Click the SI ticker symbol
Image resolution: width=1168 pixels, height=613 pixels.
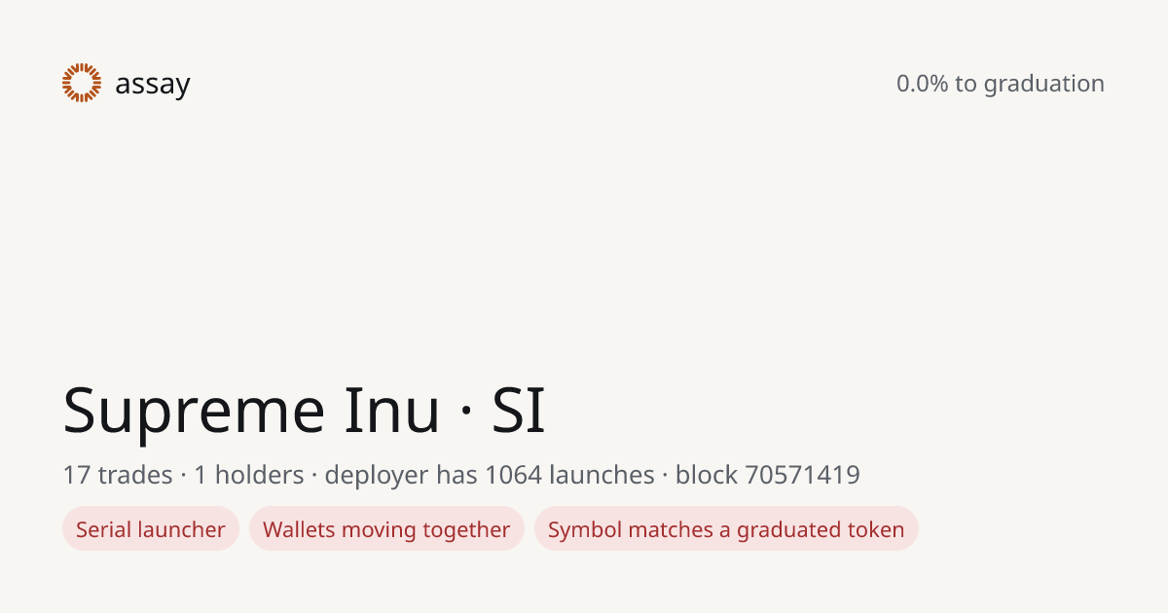[519, 410]
